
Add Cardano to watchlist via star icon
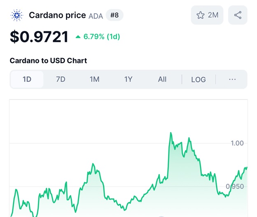(201, 15)
